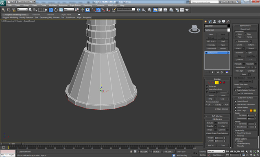Toggle the Angle Snap magnet icon
The height and width of the screenshot is (157, 260).
[98, 10]
